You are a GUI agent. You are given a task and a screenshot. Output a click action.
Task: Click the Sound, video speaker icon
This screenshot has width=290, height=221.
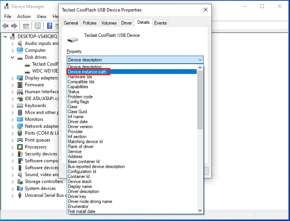coord(20,175)
